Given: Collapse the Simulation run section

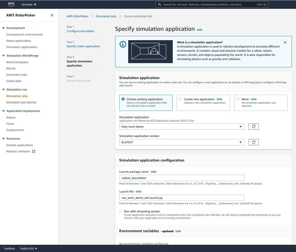Looking at the screenshot, I should coord(3,89).
